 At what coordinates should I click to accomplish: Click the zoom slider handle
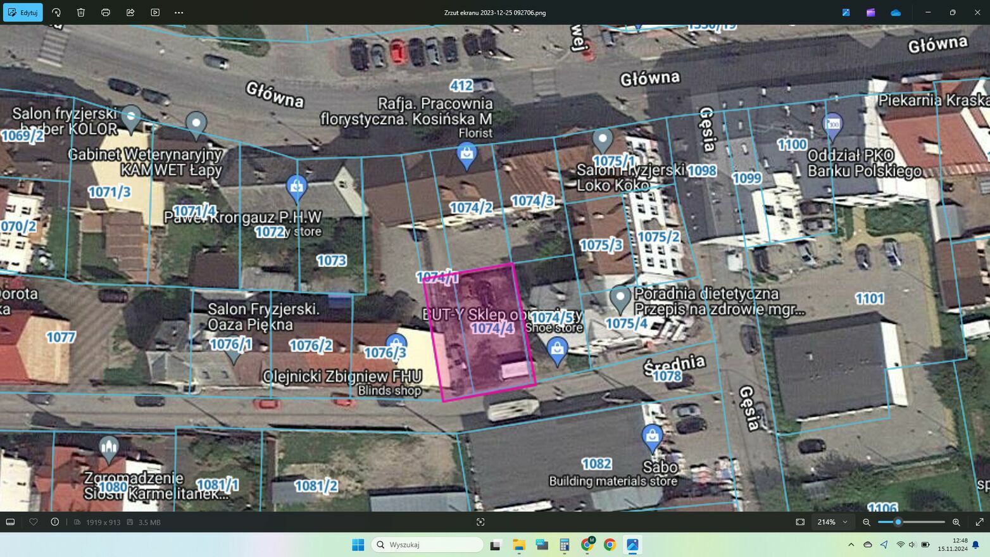(x=898, y=522)
